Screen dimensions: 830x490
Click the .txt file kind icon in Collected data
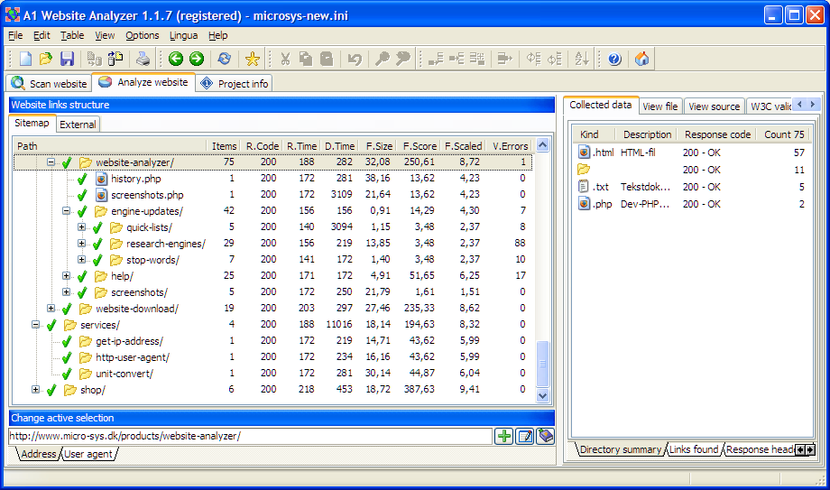coord(584,187)
